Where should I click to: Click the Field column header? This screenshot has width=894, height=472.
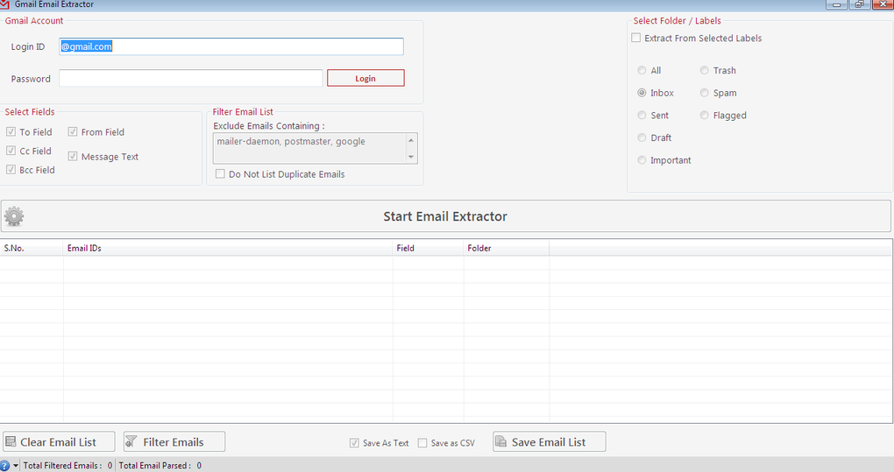tap(429, 248)
